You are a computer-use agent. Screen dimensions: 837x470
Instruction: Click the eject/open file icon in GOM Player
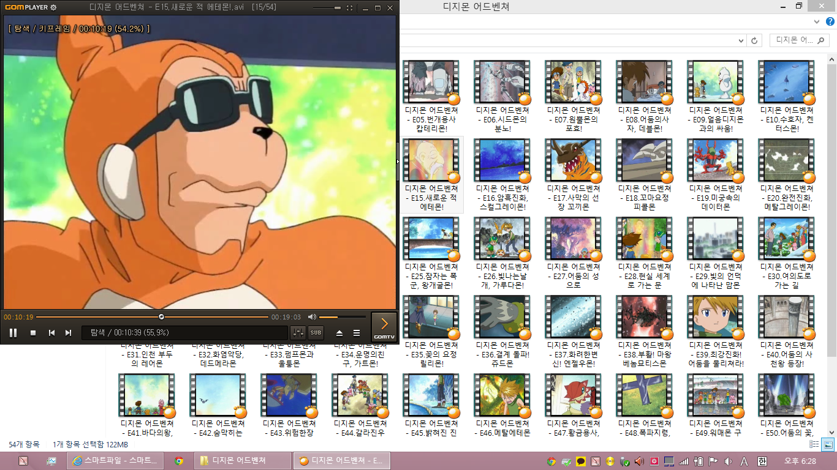tap(339, 333)
